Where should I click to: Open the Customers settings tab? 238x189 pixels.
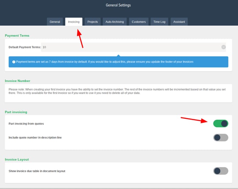tap(139, 22)
